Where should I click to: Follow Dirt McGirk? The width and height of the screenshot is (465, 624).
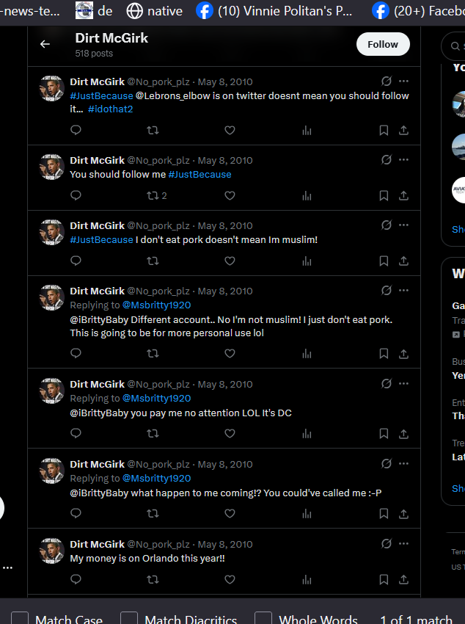tap(383, 44)
